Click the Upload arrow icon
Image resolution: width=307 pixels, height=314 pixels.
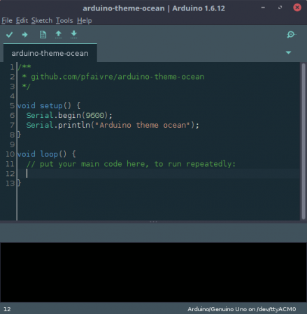click(x=24, y=35)
